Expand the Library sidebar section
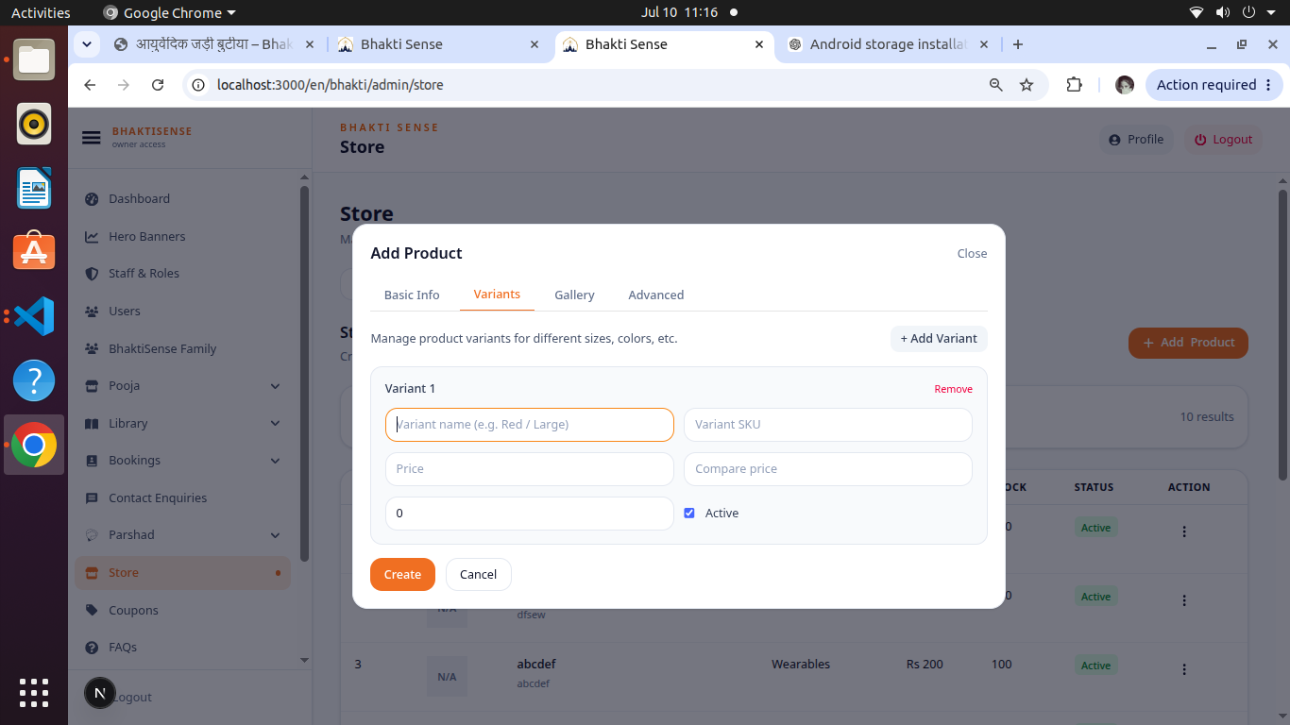 [x=275, y=424]
